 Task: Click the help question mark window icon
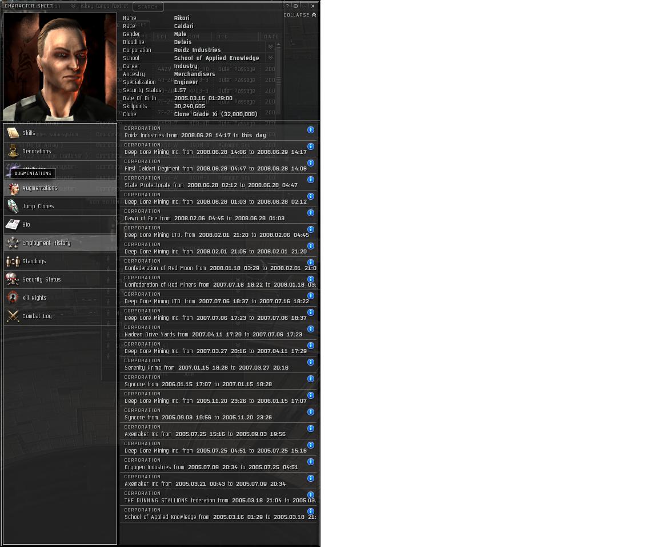click(287, 6)
